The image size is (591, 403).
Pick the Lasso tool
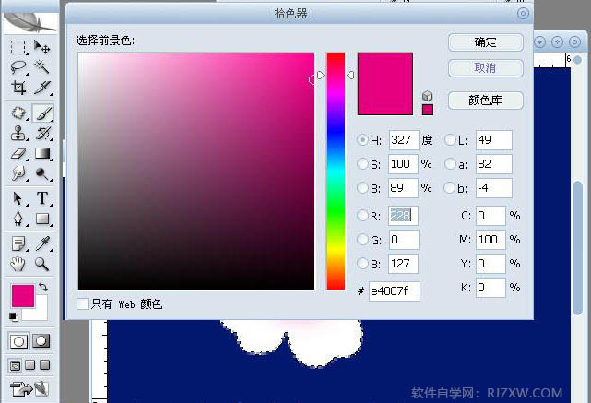click(x=18, y=67)
